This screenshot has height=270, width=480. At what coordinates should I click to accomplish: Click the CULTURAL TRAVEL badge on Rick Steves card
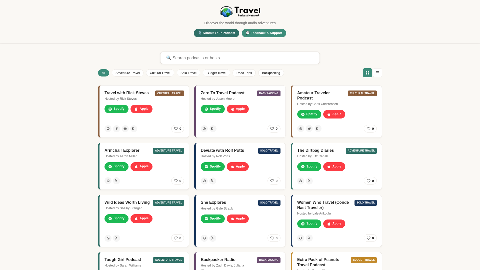tap(169, 93)
